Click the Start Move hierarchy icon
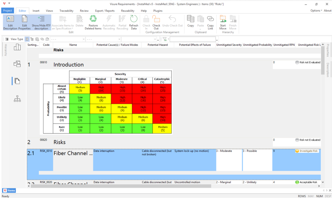 pyautogui.click(x=223, y=19)
